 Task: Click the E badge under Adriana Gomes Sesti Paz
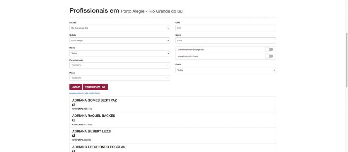click(74, 104)
